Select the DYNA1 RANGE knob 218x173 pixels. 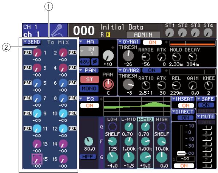[146, 57]
